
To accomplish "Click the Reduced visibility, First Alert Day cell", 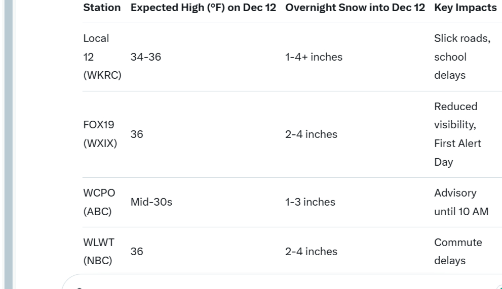I will (457, 134).
